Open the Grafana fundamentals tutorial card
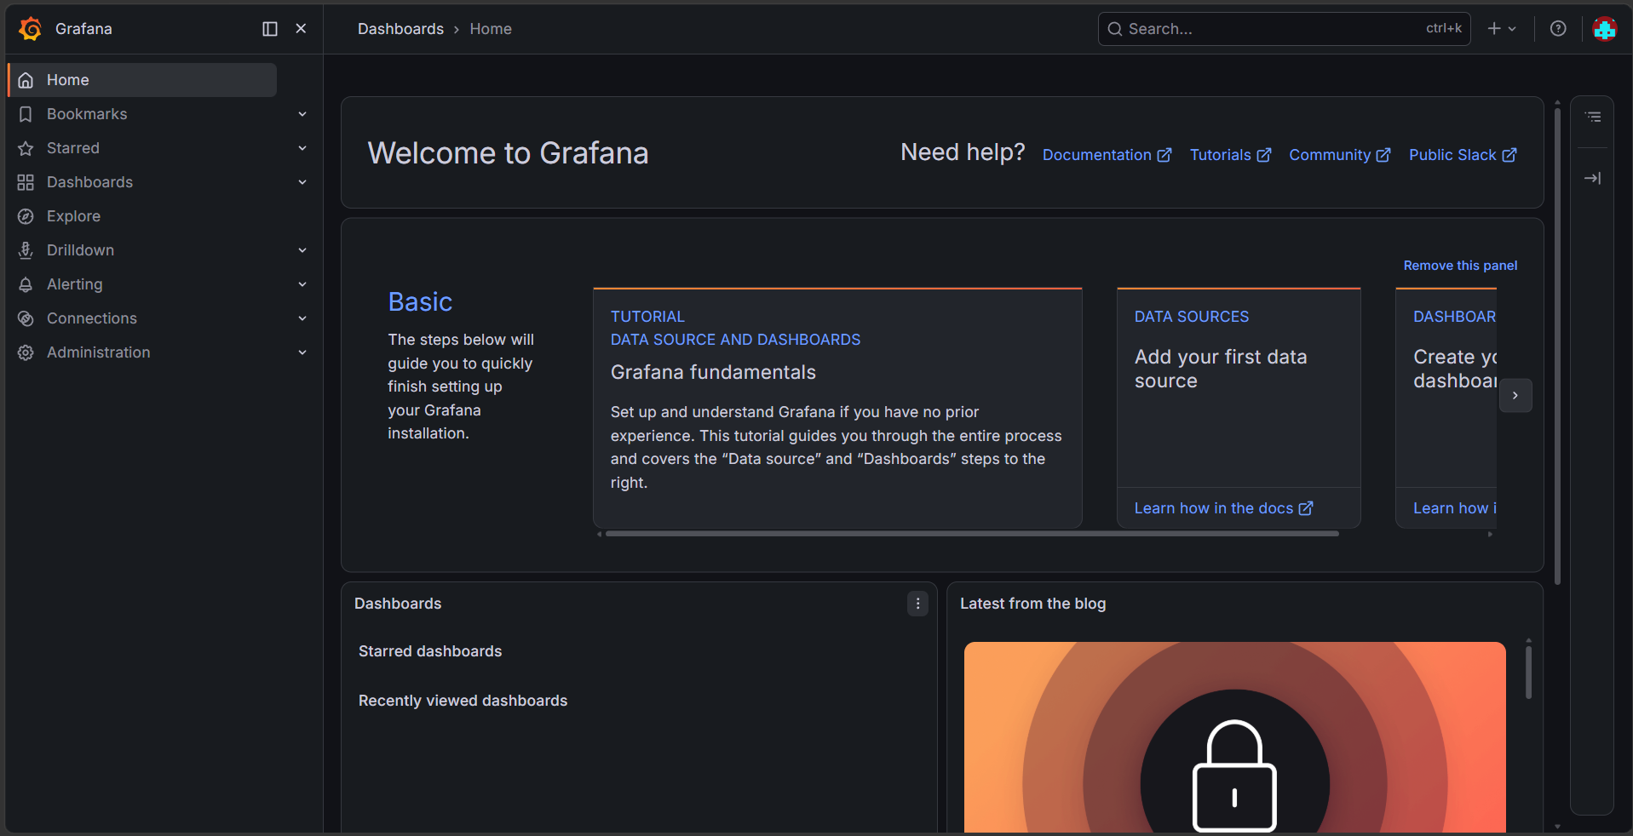The height and width of the screenshot is (836, 1633). [x=837, y=408]
